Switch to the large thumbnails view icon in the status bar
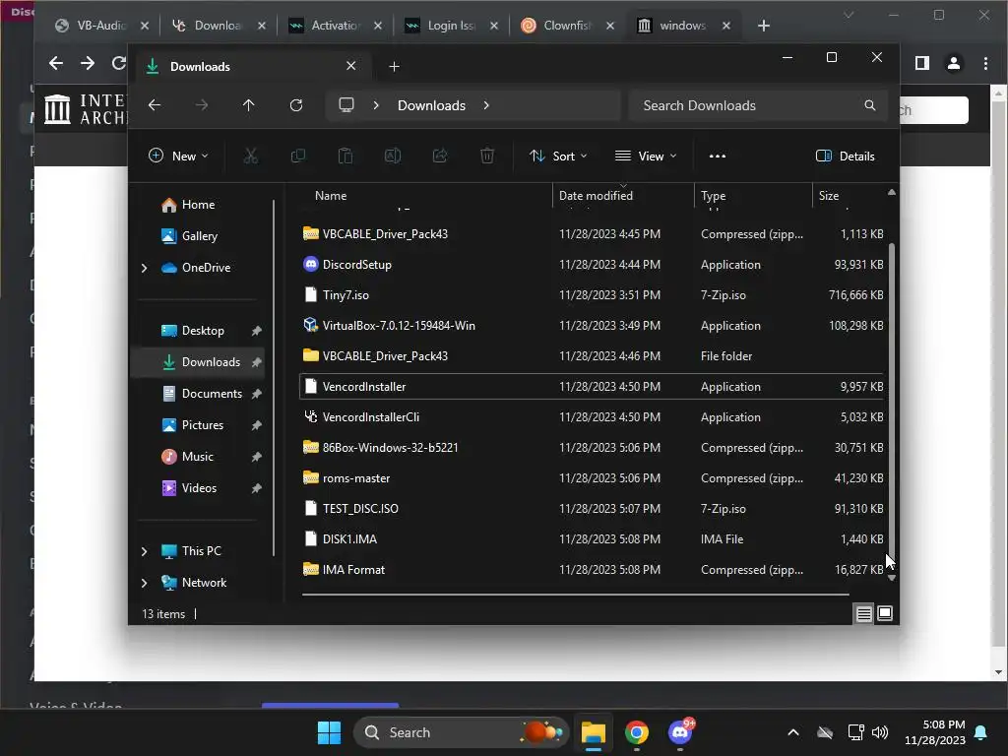Image resolution: width=1008 pixels, height=756 pixels. pyautogui.click(x=885, y=614)
